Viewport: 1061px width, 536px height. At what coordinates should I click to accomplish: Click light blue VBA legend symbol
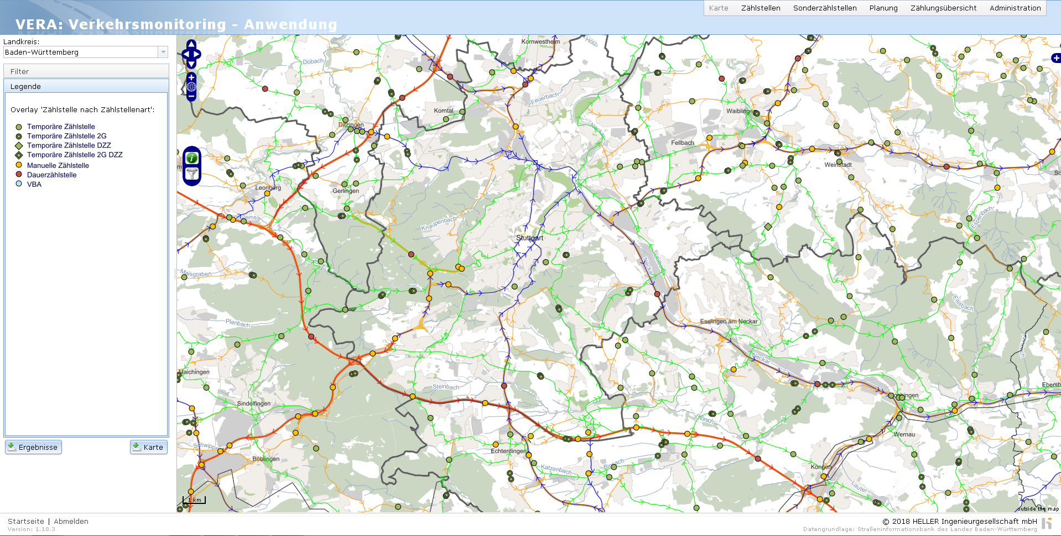point(19,183)
